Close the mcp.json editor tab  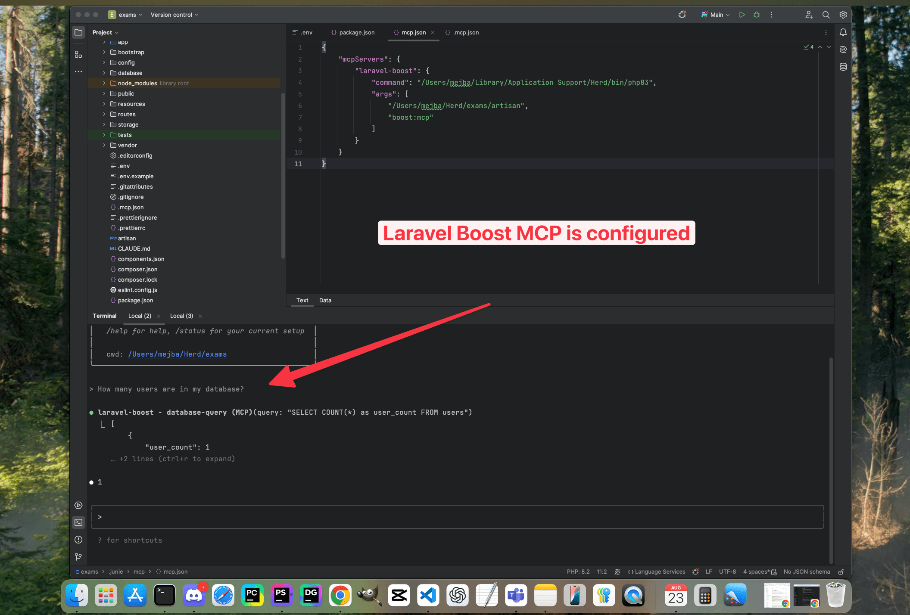click(x=433, y=32)
